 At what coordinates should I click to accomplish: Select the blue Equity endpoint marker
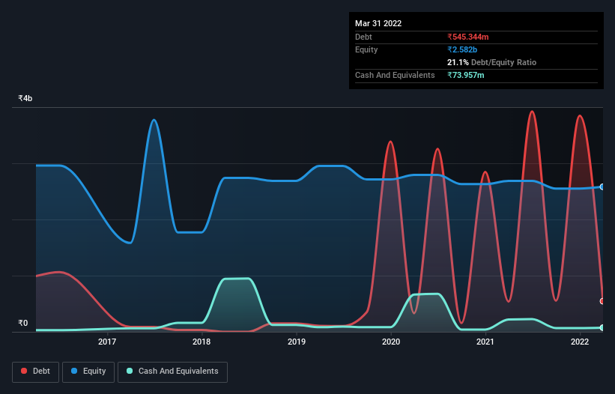click(602, 187)
